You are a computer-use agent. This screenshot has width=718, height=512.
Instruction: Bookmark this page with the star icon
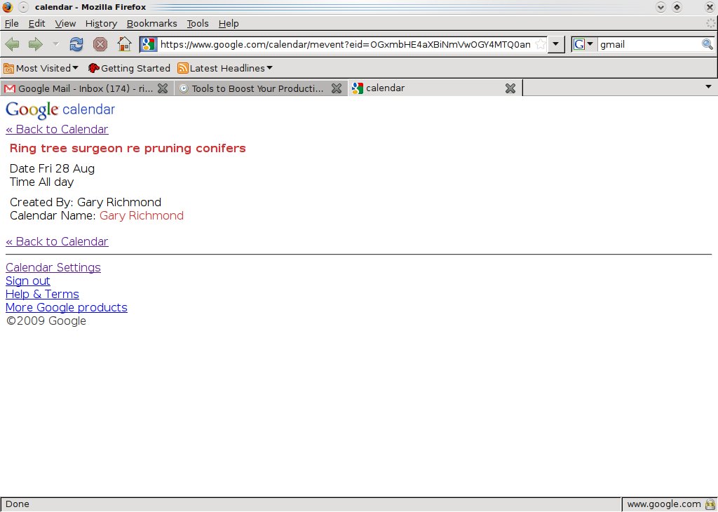click(541, 44)
